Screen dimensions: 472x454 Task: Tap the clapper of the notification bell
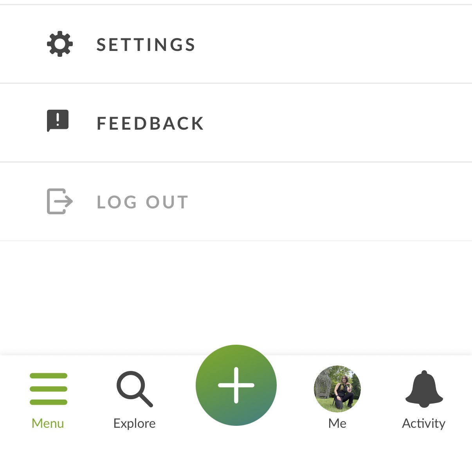(x=424, y=405)
